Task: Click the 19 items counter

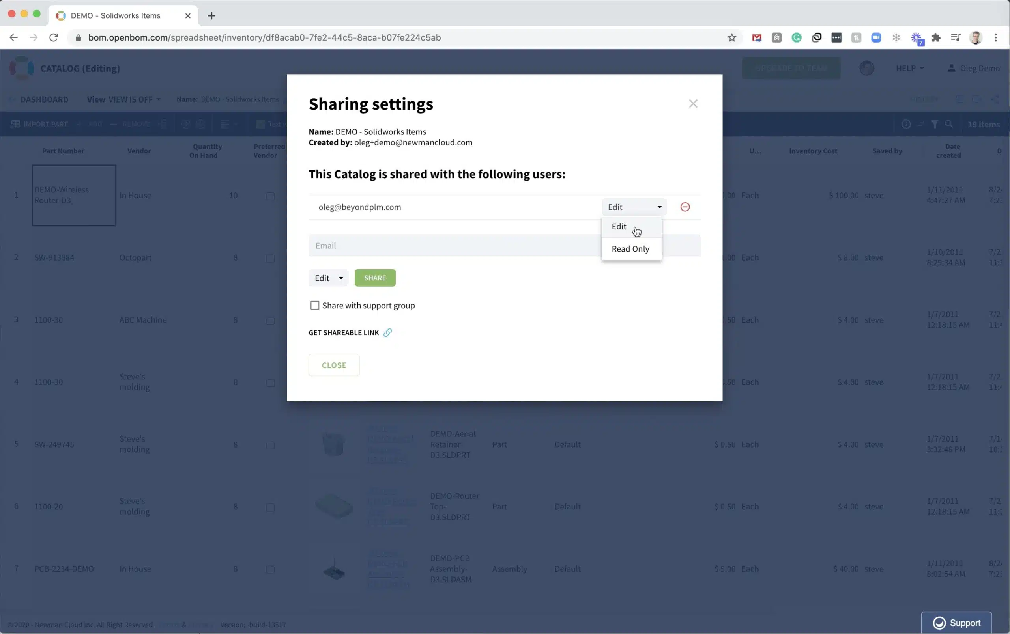Action: tap(984, 125)
